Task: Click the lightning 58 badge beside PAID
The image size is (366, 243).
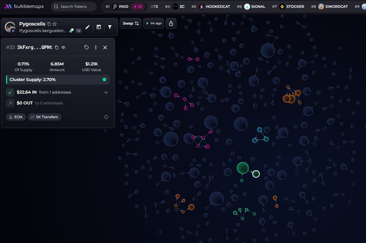Action: (138, 6)
